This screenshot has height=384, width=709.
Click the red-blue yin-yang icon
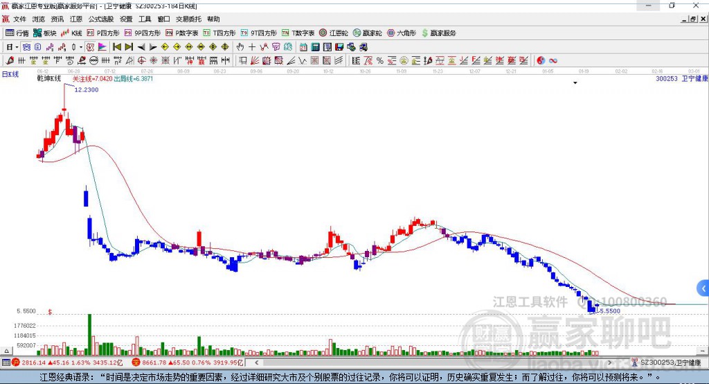point(541,61)
